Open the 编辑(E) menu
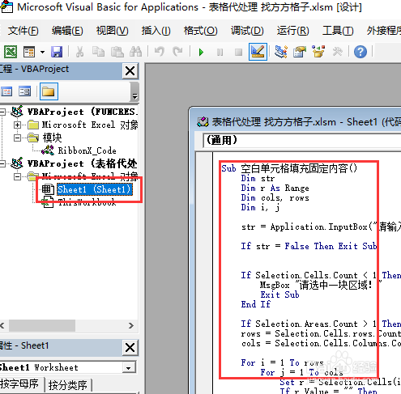The width and height of the screenshot is (401, 394). pos(67,31)
